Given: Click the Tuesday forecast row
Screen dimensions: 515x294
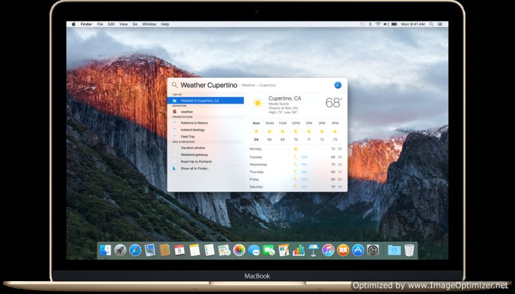Looking at the screenshot, I should click(295, 157).
